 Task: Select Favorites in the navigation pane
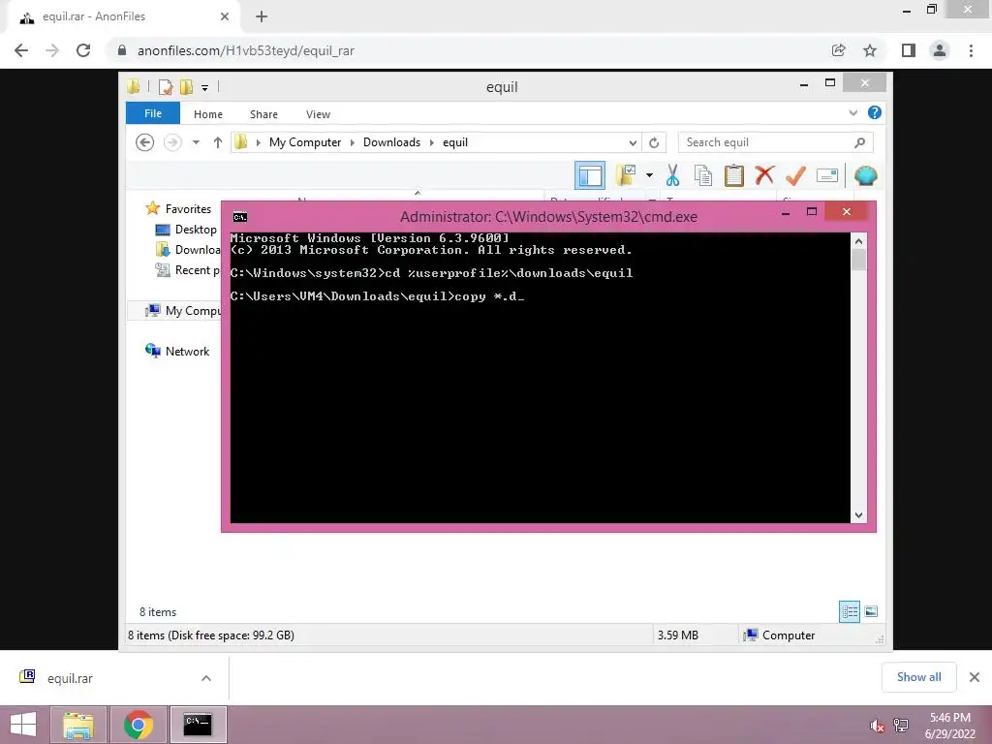point(188,209)
